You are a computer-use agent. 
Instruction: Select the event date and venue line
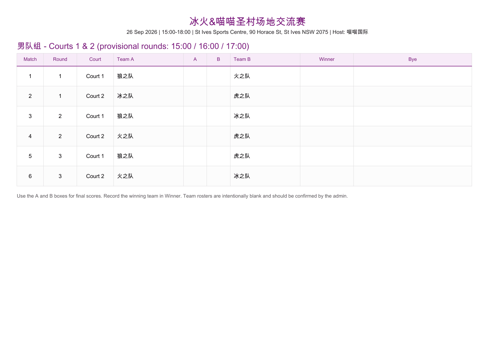pyautogui.click(x=247, y=32)
